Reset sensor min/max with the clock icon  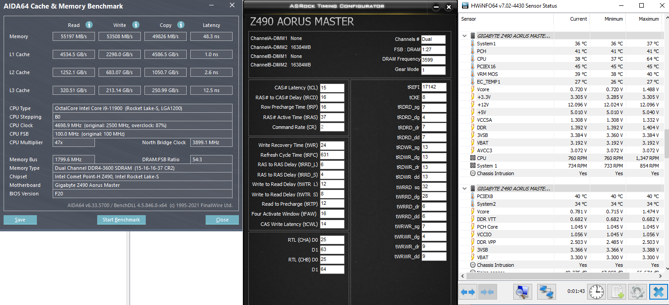597,292
